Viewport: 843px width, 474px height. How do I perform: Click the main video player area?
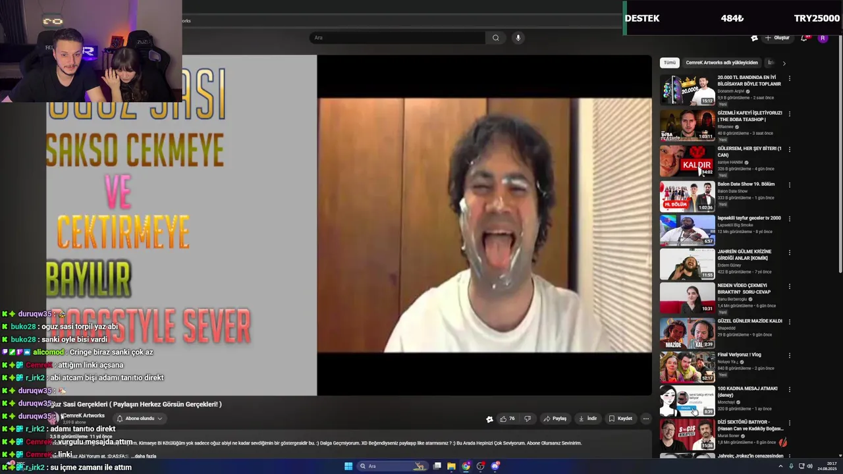349,225
